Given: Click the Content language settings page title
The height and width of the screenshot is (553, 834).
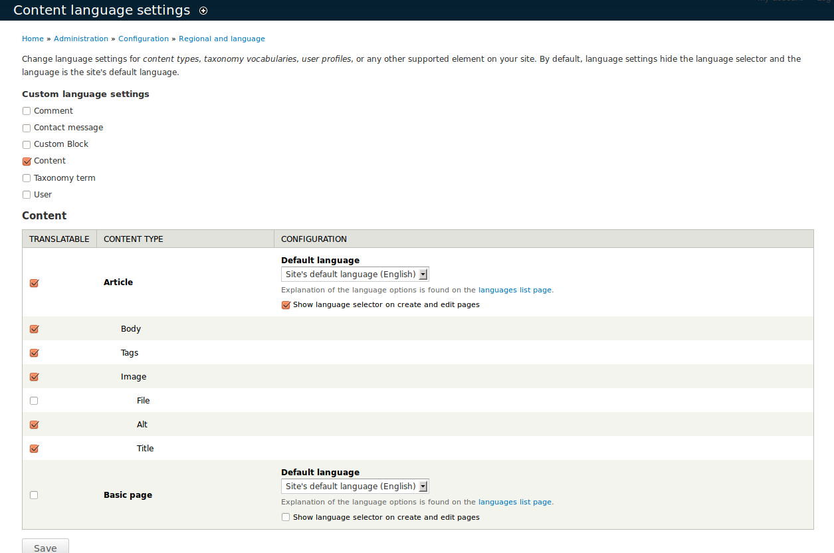Looking at the screenshot, I should tap(102, 11).
